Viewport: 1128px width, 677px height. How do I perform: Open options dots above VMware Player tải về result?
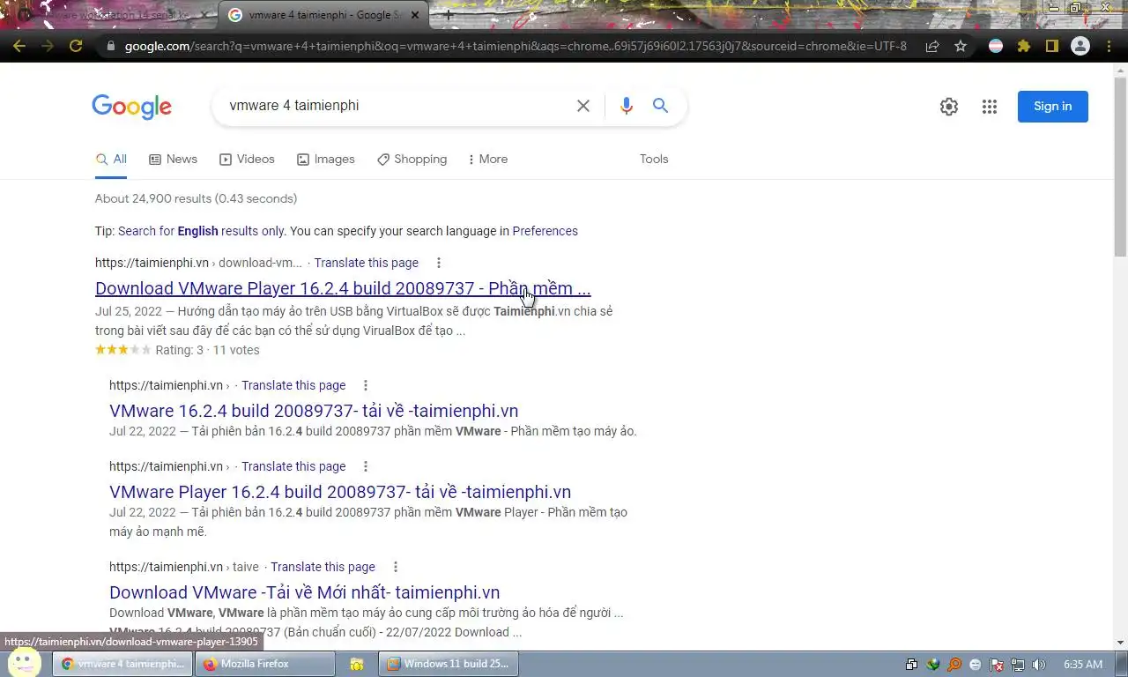(x=365, y=466)
